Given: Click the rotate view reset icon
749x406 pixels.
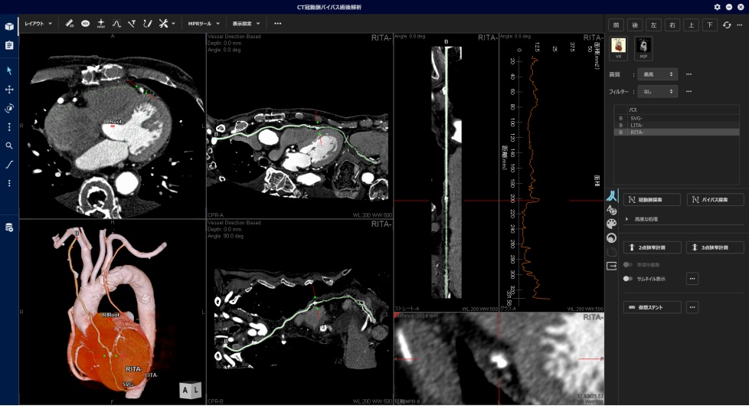Looking at the screenshot, I should click(x=727, y=25).
